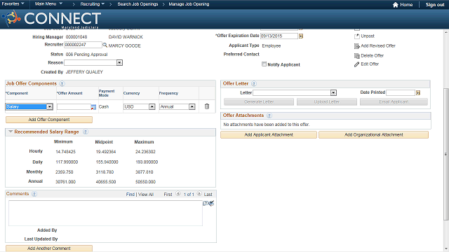Image resolution: width=449 pixels, height=252 pixels.
Task: Click the Recruiter ID input field
Action: [83, 45]
